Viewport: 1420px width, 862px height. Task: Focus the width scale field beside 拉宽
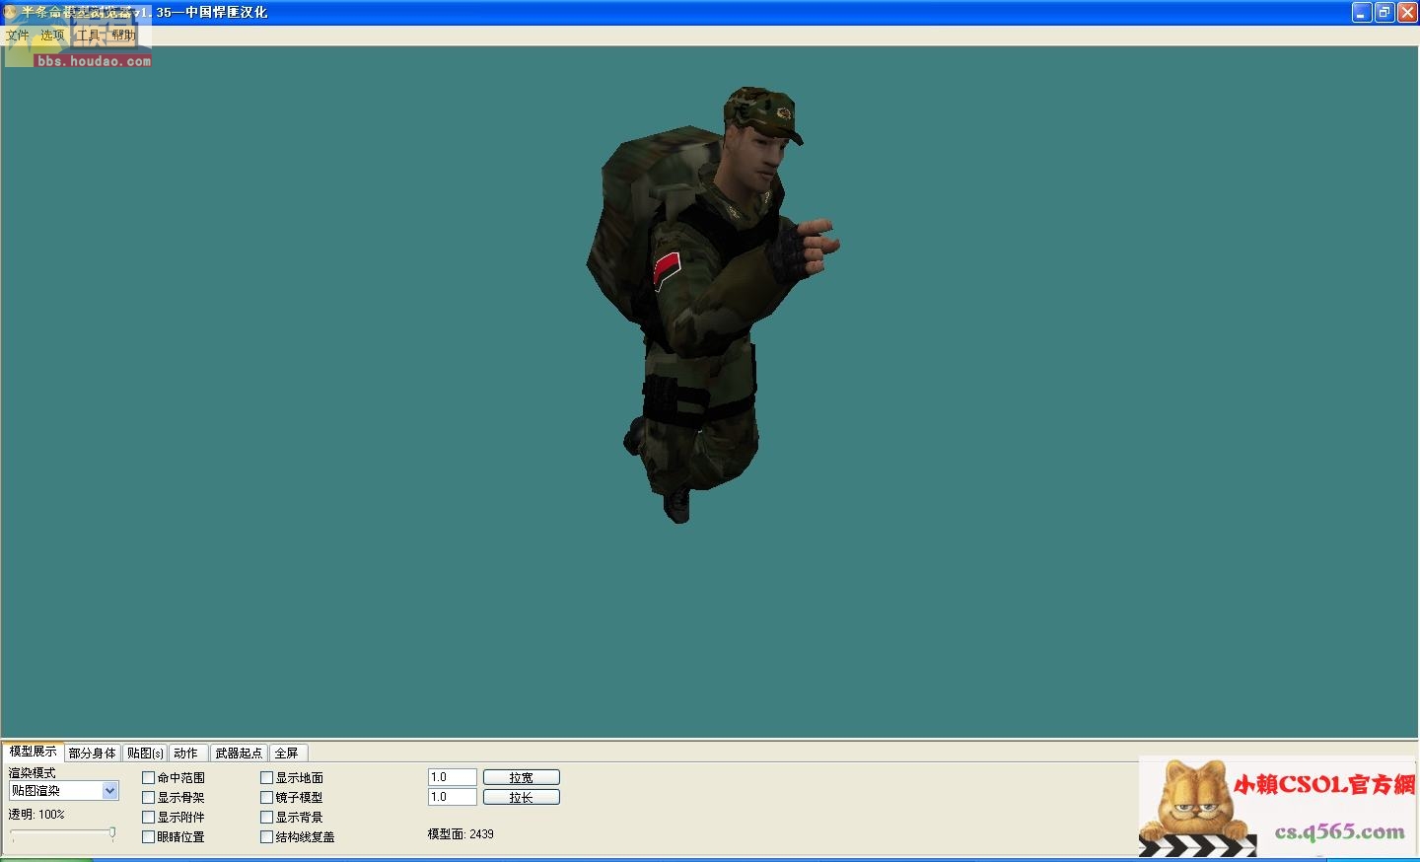(453, 777)
